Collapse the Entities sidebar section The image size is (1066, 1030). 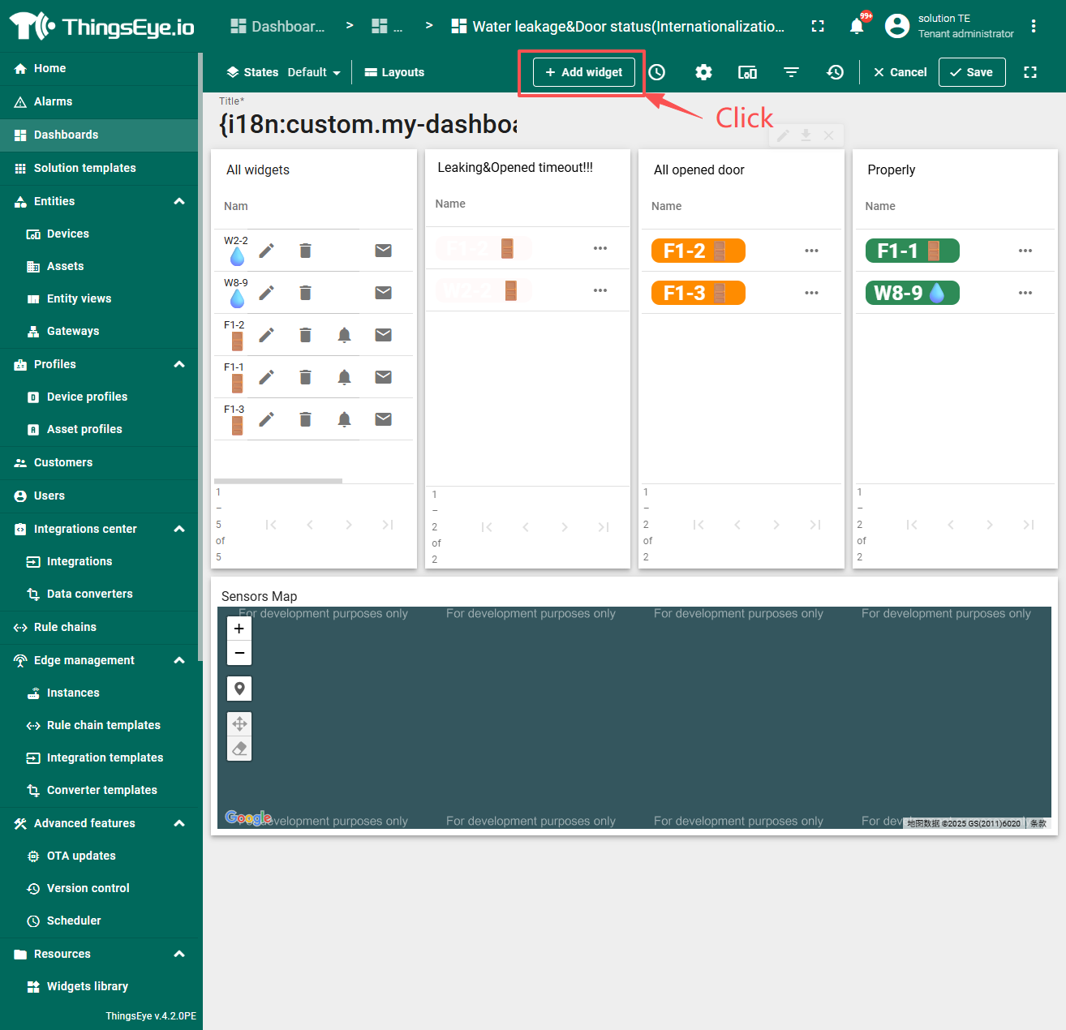(x=179, y=201)
